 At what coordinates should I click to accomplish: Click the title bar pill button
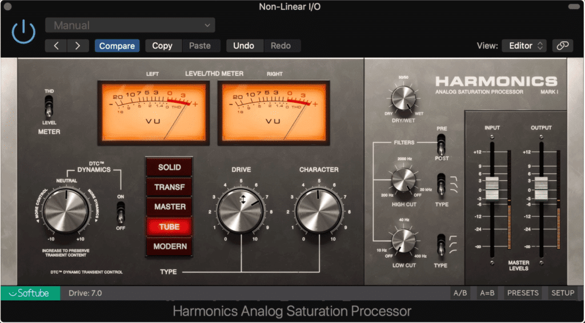(x=574, y=7)
